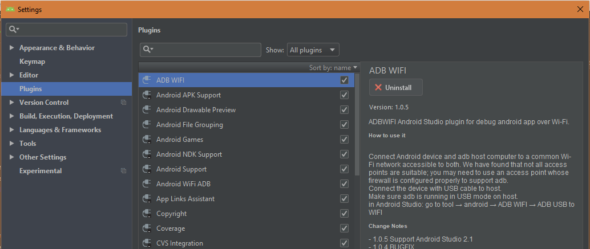Viewport: 590px width, 249px height.
Task: Click the project-level icon beside Version Control
Action: click(123, 103)
